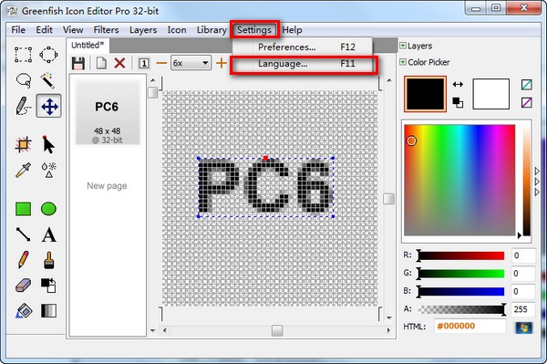
Task: Select the Brush tool
Action: (x=49, y=260)
